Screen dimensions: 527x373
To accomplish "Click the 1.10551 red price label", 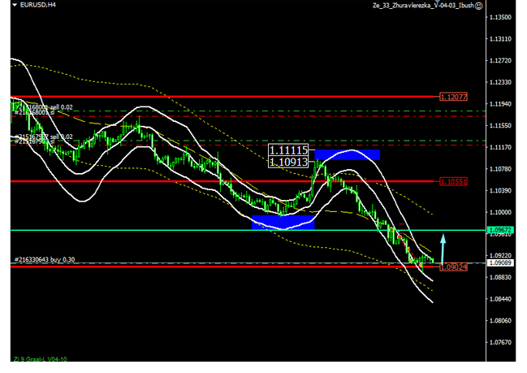I will click(453, 181).
